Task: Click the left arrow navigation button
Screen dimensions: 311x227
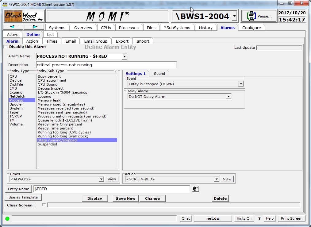Action: tap(13, 27)
